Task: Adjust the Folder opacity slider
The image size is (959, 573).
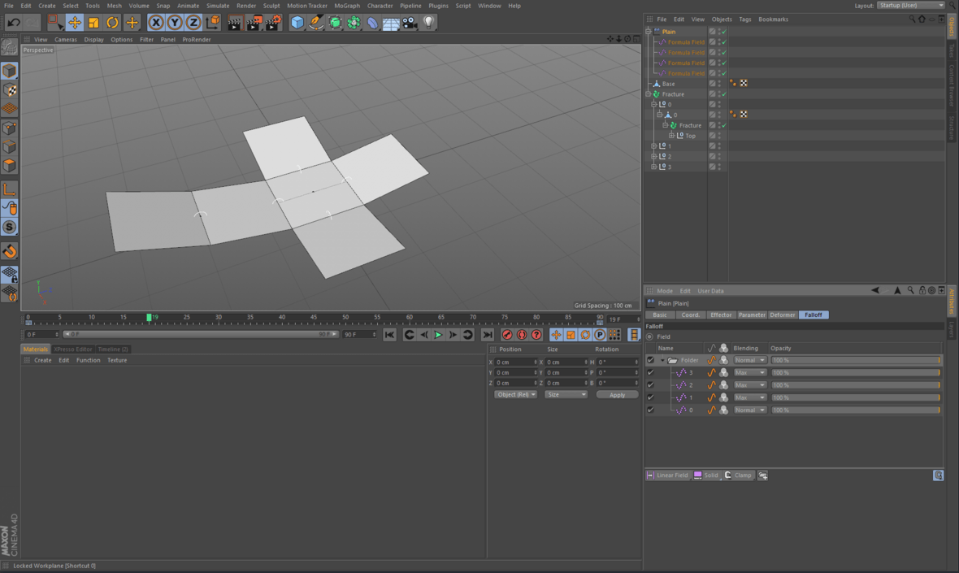Action: coord(853,359)
